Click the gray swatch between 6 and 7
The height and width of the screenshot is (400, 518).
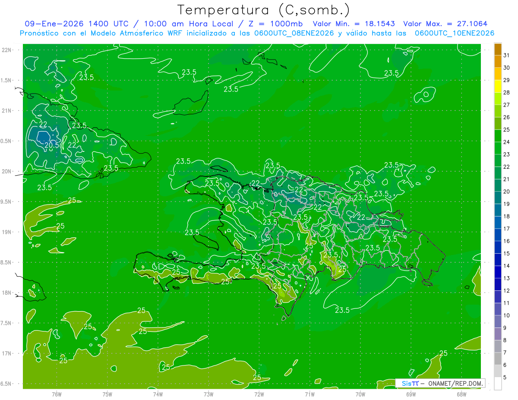[x=498, y=359]
